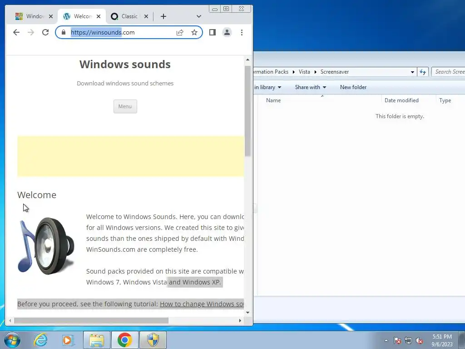Click the speaker and music note image
Screen dimensions: 465x349
pos(46,246)
